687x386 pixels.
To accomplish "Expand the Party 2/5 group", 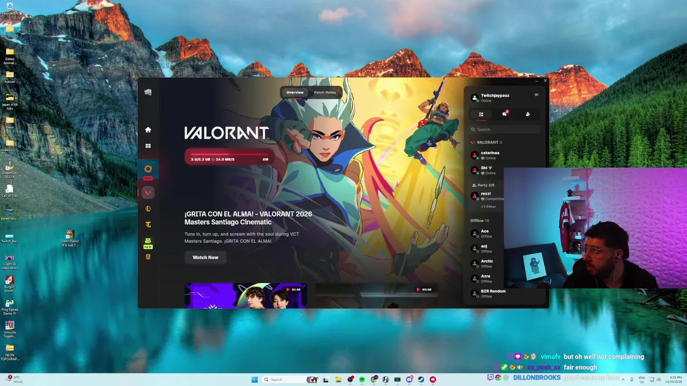I will pos(483,185).
